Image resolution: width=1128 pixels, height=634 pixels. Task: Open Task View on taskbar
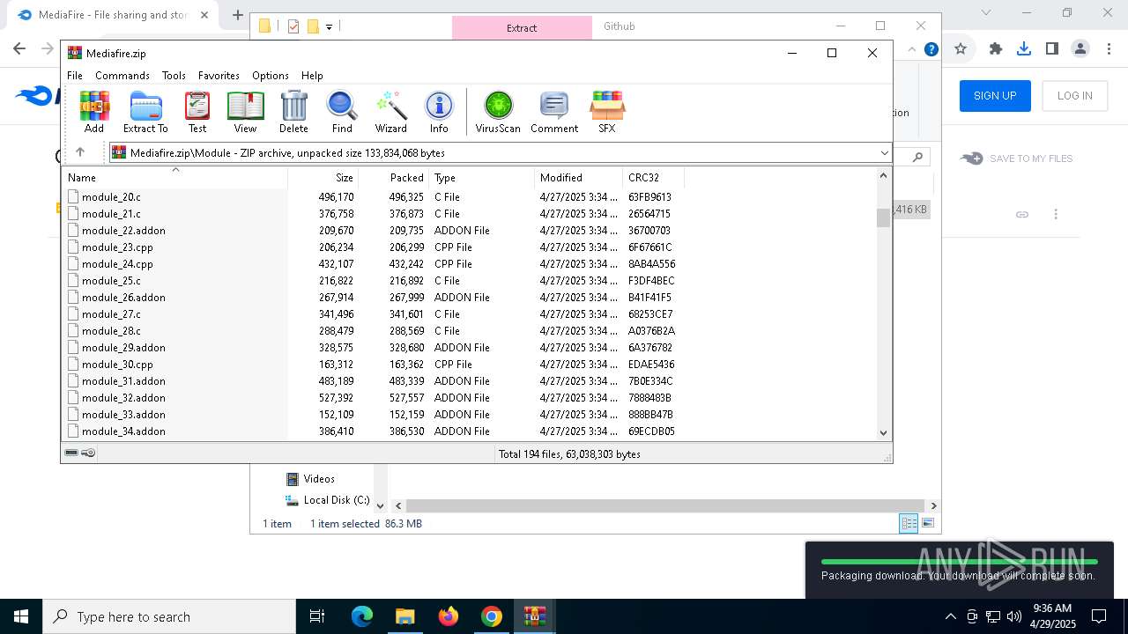pyautogui.click(x=317, y=616)
